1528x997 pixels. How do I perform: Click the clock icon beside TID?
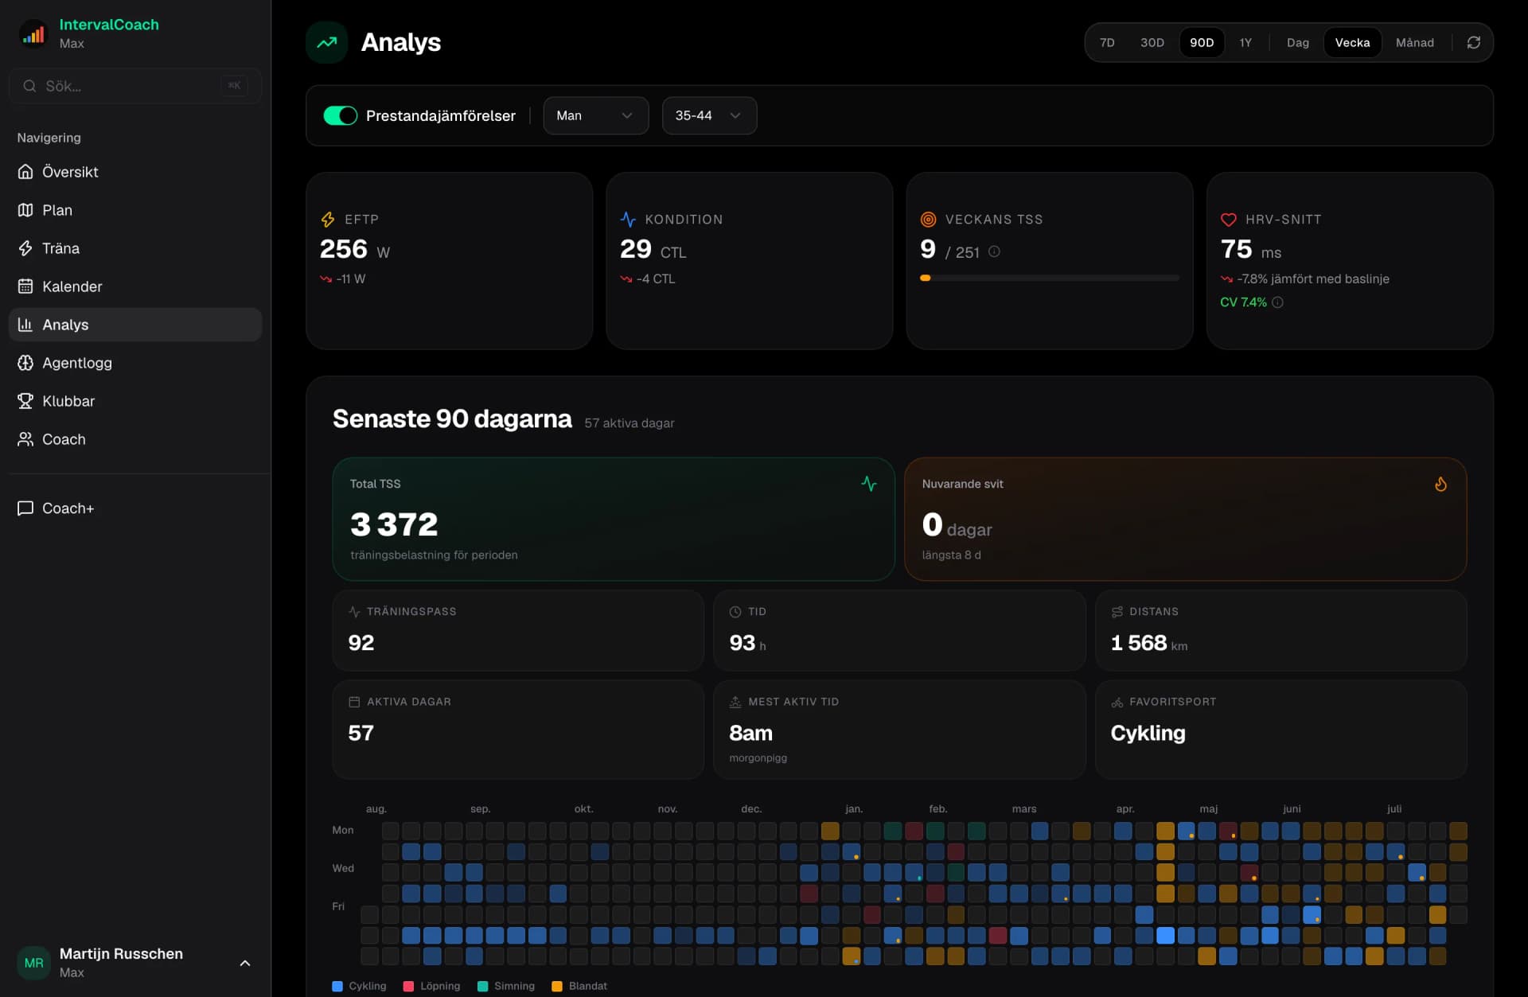[x=735, y=612]
